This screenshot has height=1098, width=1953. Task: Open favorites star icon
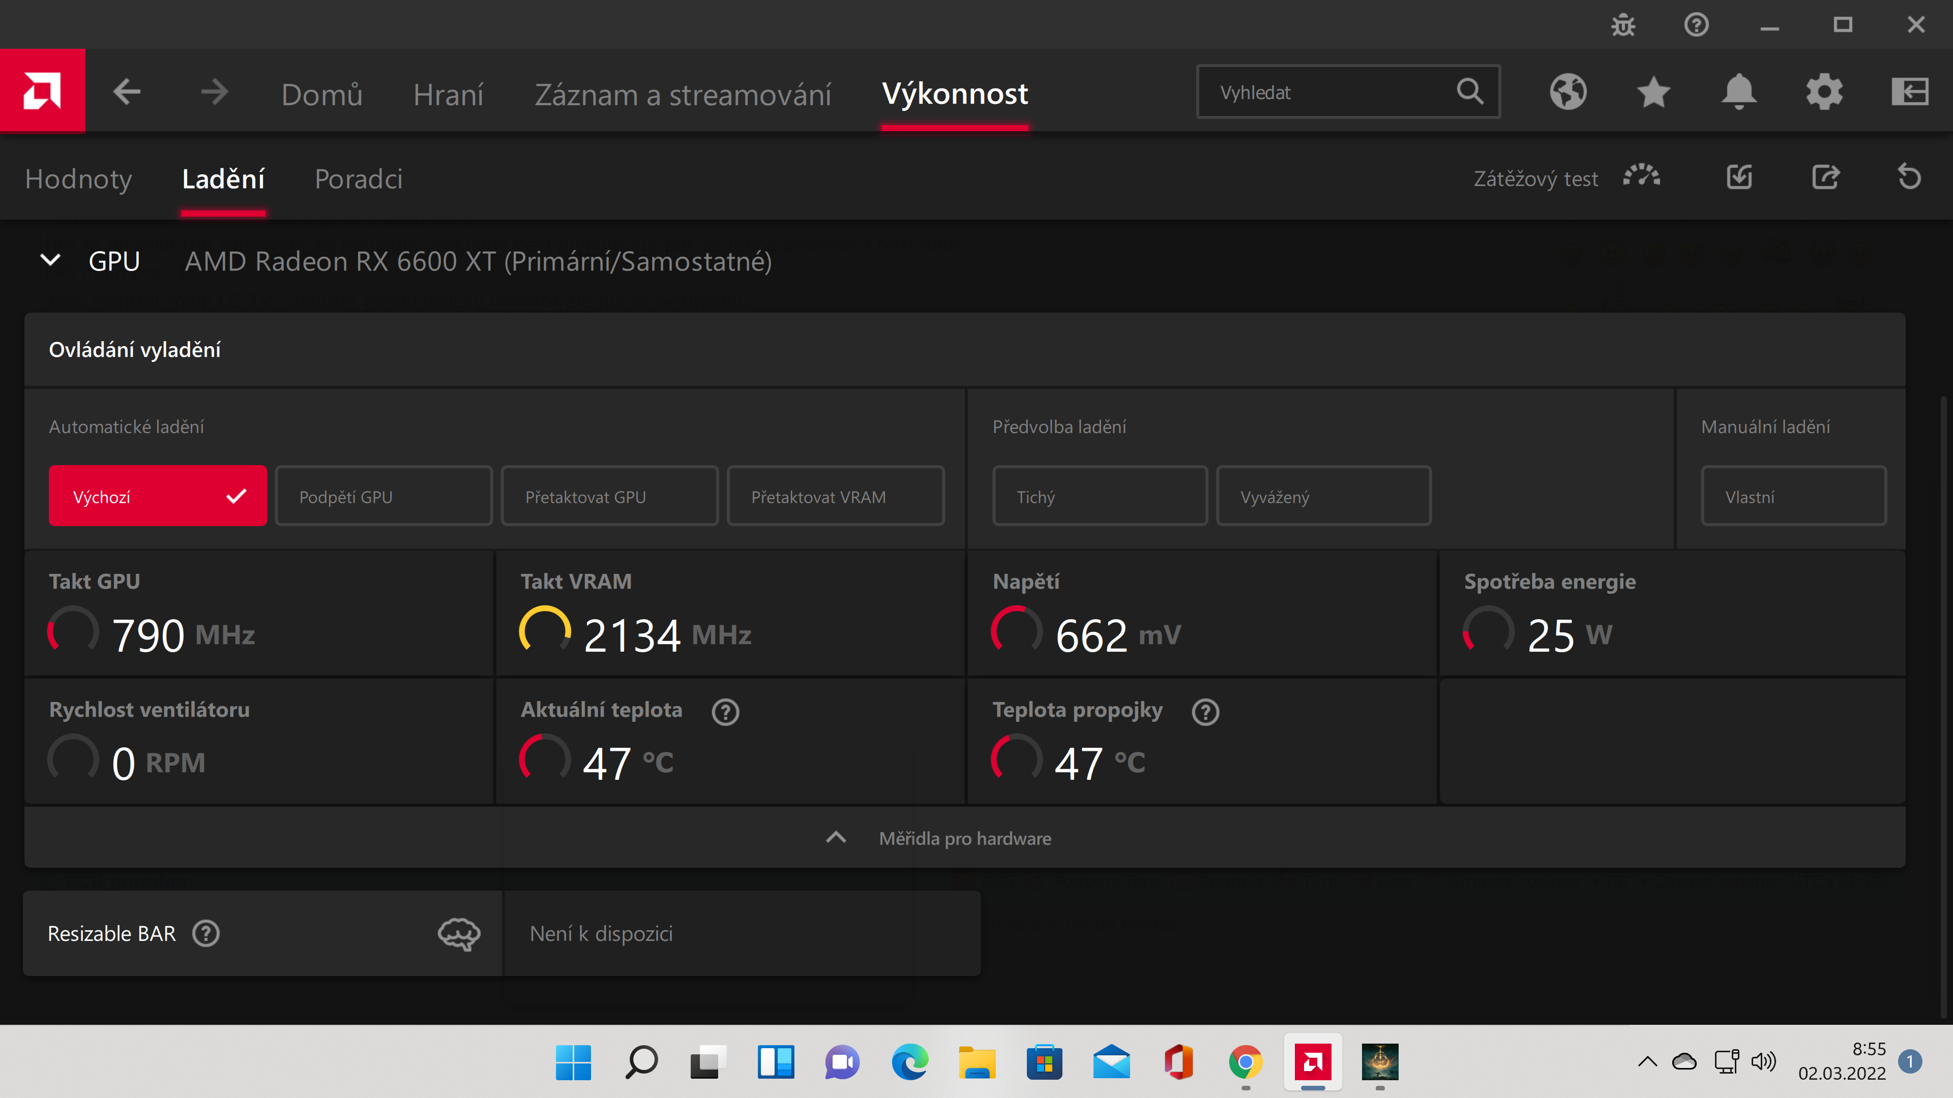(x=1653, y=93)
